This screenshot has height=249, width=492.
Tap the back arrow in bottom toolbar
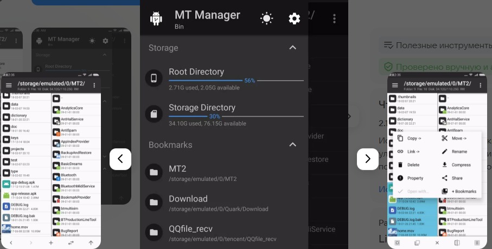click(11, 243)
